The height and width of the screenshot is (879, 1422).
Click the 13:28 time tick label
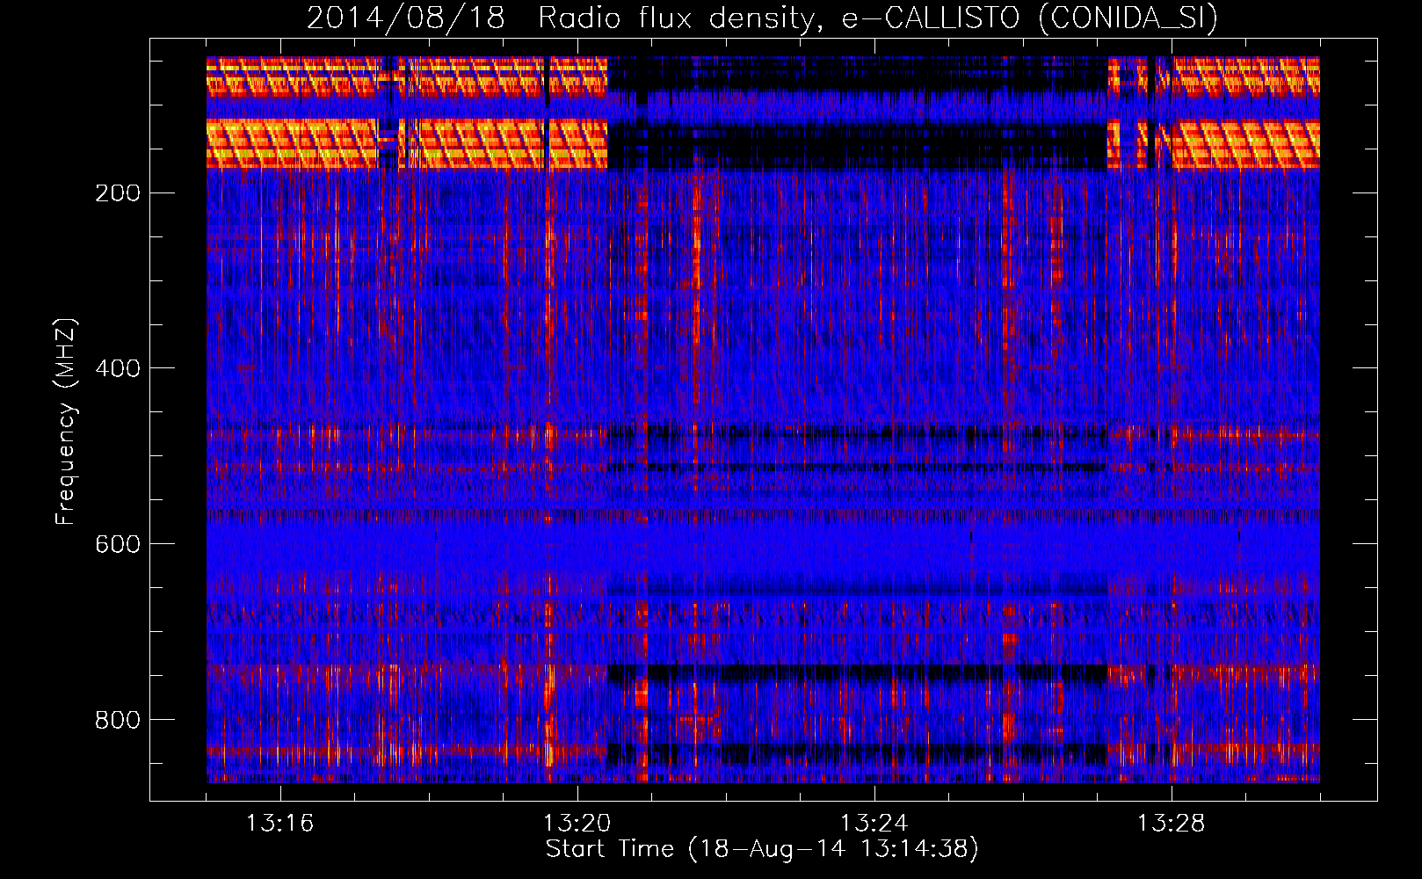tap(1172, 824)
